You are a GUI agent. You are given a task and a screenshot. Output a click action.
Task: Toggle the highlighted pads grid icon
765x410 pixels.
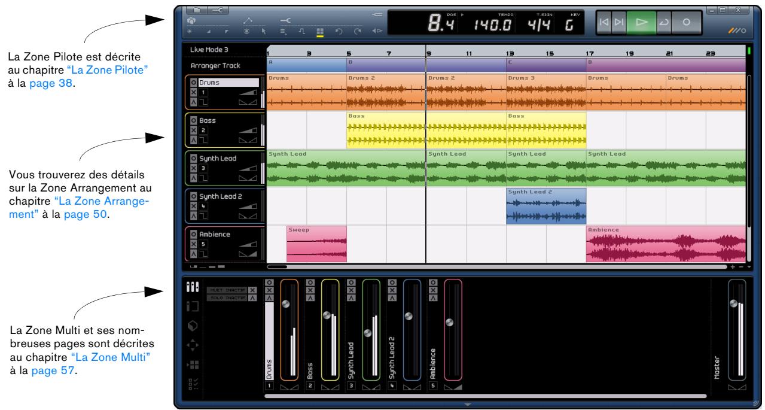pyautogui.click(x=320, y=32)
